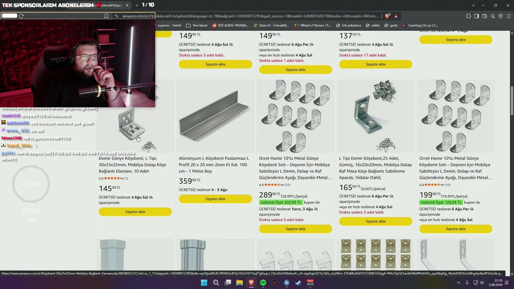Click the 'indirimli fiyat 129,93 TL' coupon badge
Screen dimensions: 514x289
(441, 202)
